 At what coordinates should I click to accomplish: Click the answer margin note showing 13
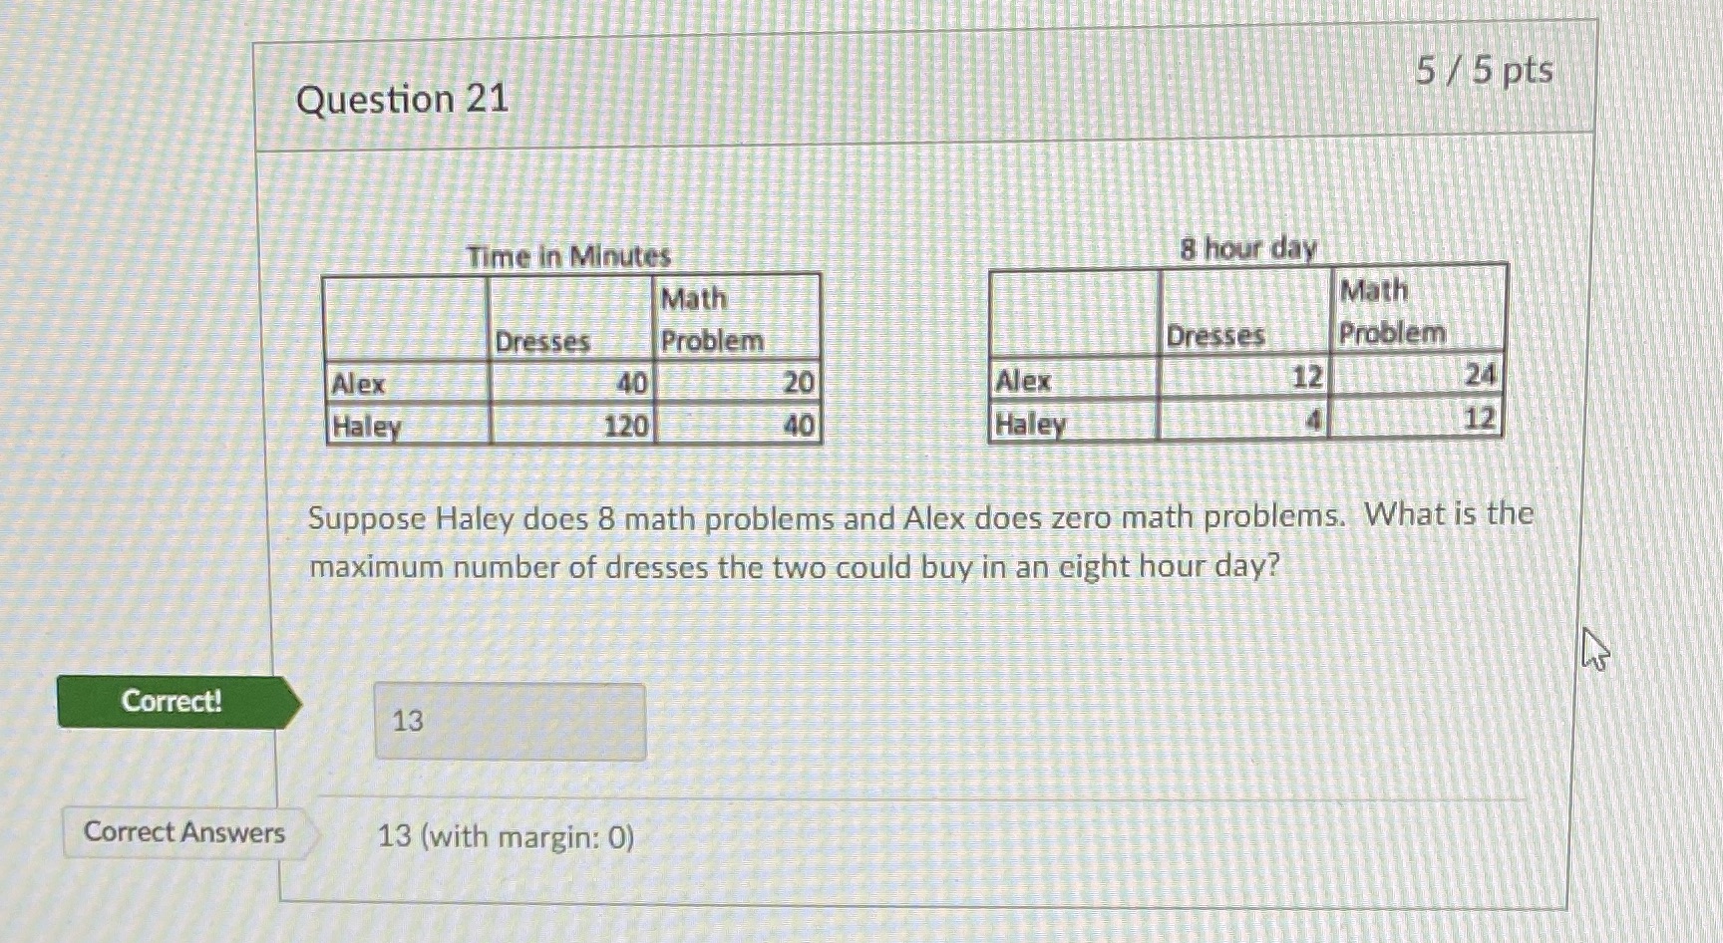click(504, 835)
